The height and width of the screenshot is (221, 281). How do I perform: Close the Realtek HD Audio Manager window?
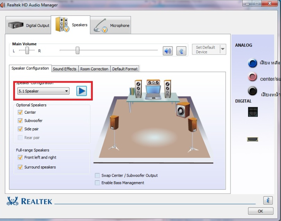269,3
